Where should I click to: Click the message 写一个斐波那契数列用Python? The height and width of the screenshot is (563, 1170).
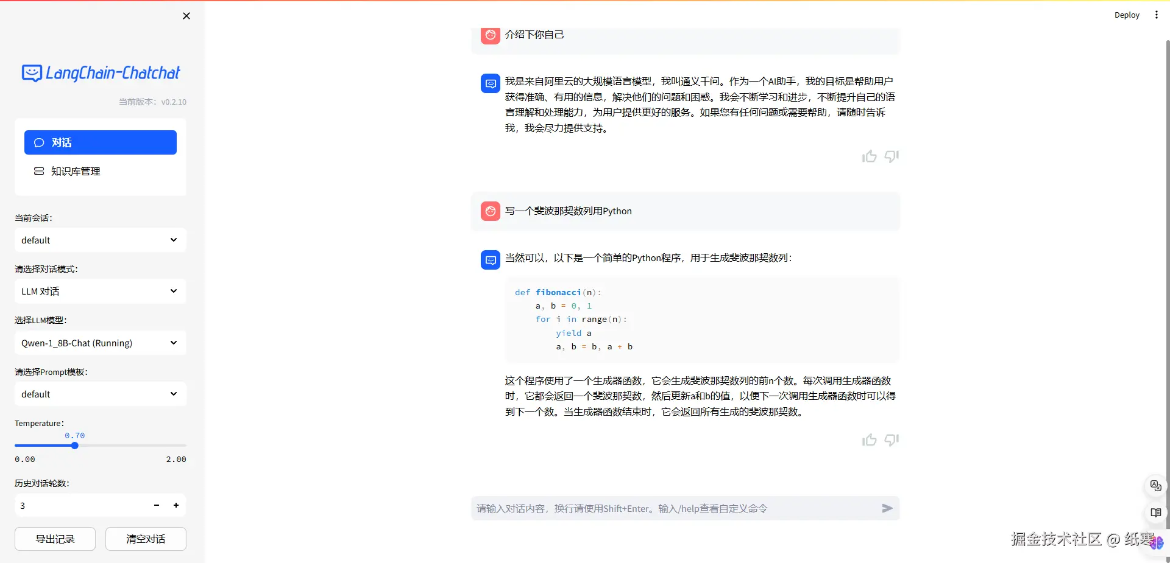point(569,211)
